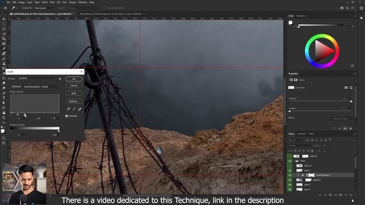Click the Density slider handle
The image size is (365, 205).
(351, 101)
